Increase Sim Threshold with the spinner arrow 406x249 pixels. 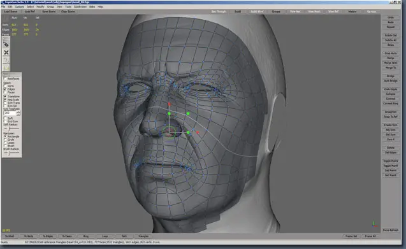tap(18, 111)
